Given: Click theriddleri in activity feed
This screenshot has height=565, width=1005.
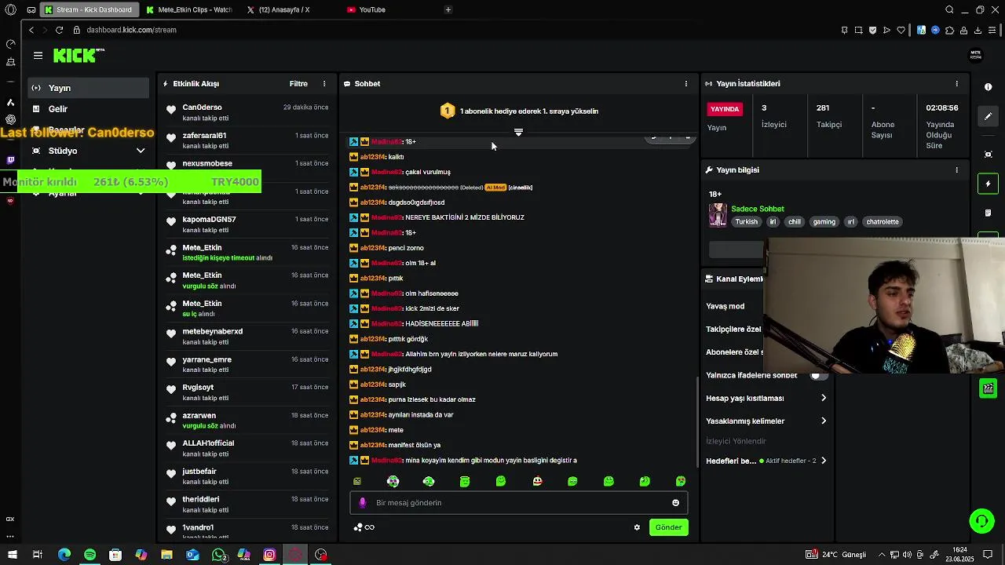Looking at the screenshot, I should [x=200, y=499].
